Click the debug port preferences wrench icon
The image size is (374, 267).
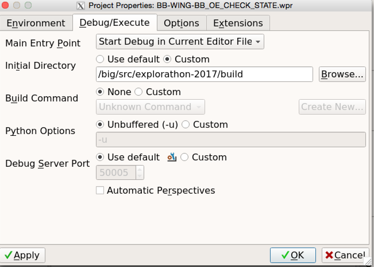(171, 157)
